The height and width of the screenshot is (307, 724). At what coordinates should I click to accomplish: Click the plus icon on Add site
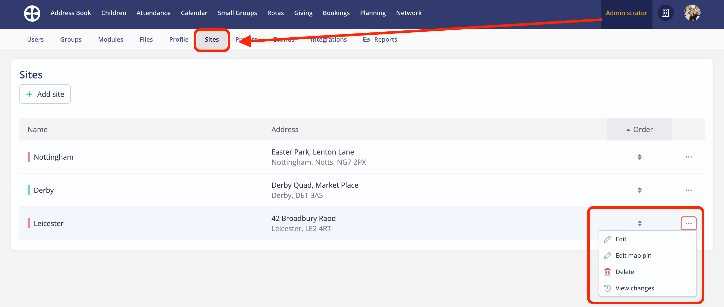[29, 94]
